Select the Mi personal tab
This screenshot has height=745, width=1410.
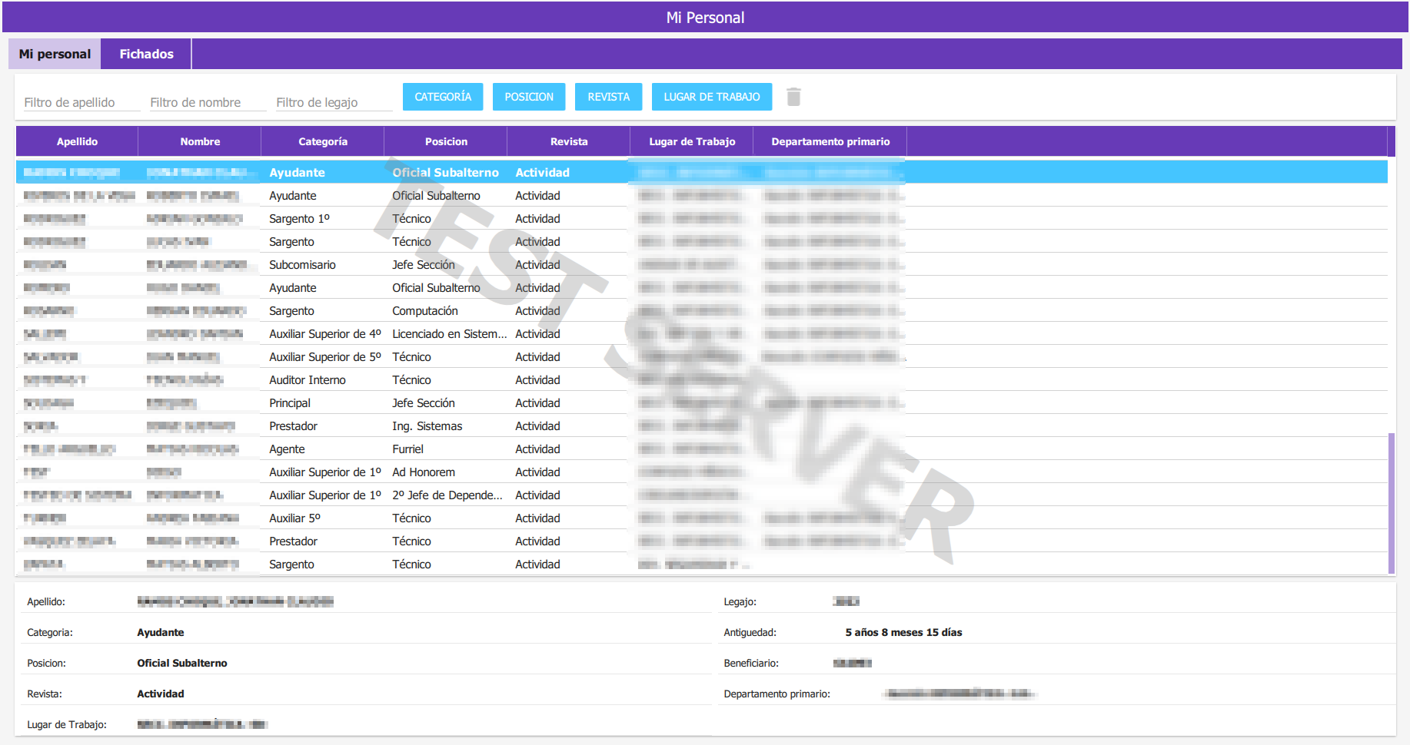tap(55, 54)
